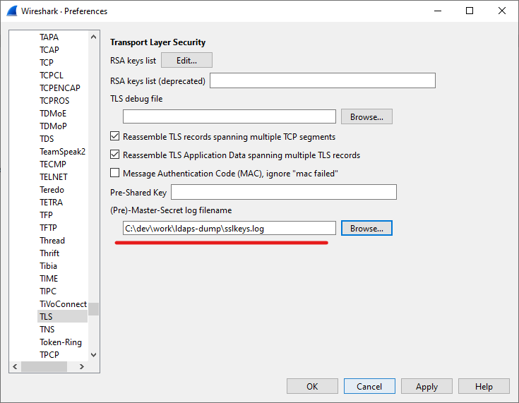Select Token-Ring protocol entry
Viewport: 519px width, 403px height.
click(61, 342)
